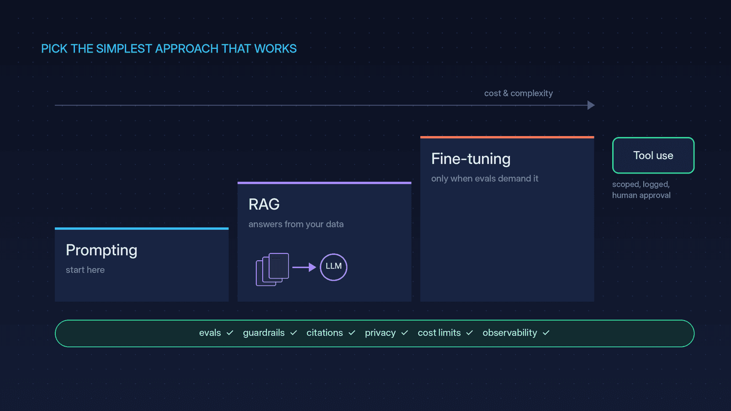The height and width of the screenshot is (411, 731).
Task: Click the checkmark next to evals
Action: click(x=230, y=333)
